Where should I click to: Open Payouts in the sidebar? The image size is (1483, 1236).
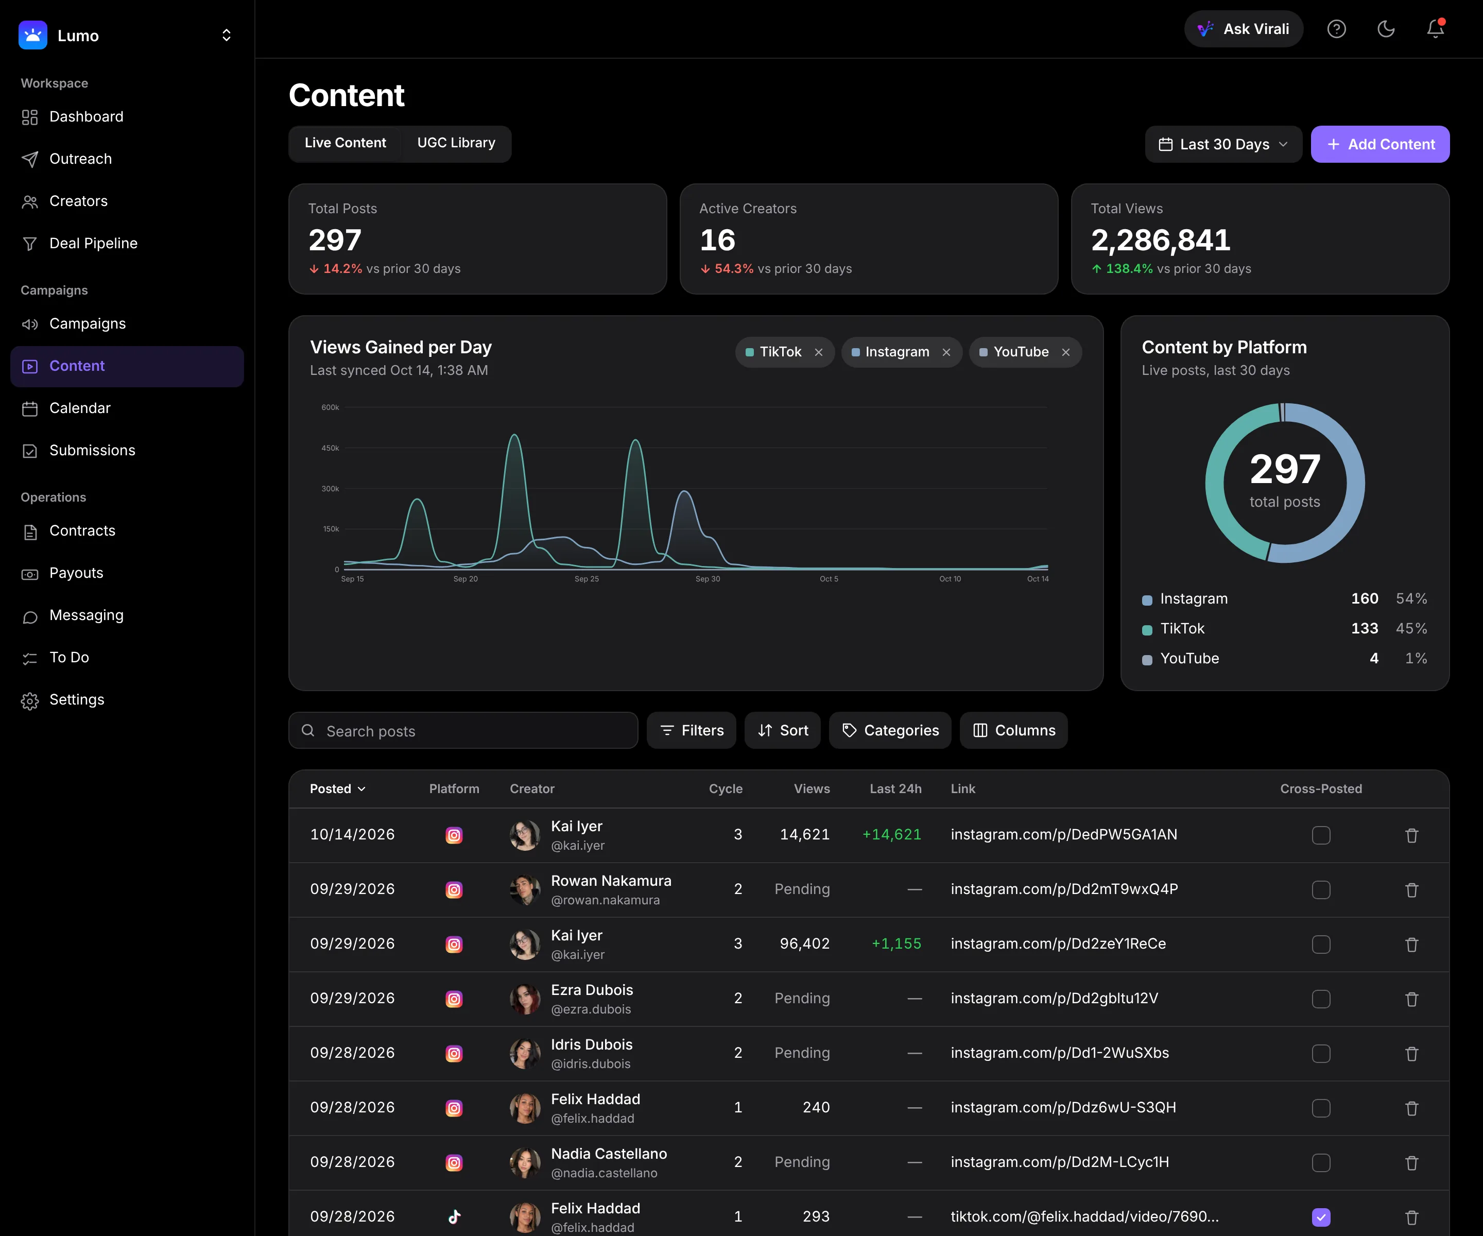tap(127, 573)
